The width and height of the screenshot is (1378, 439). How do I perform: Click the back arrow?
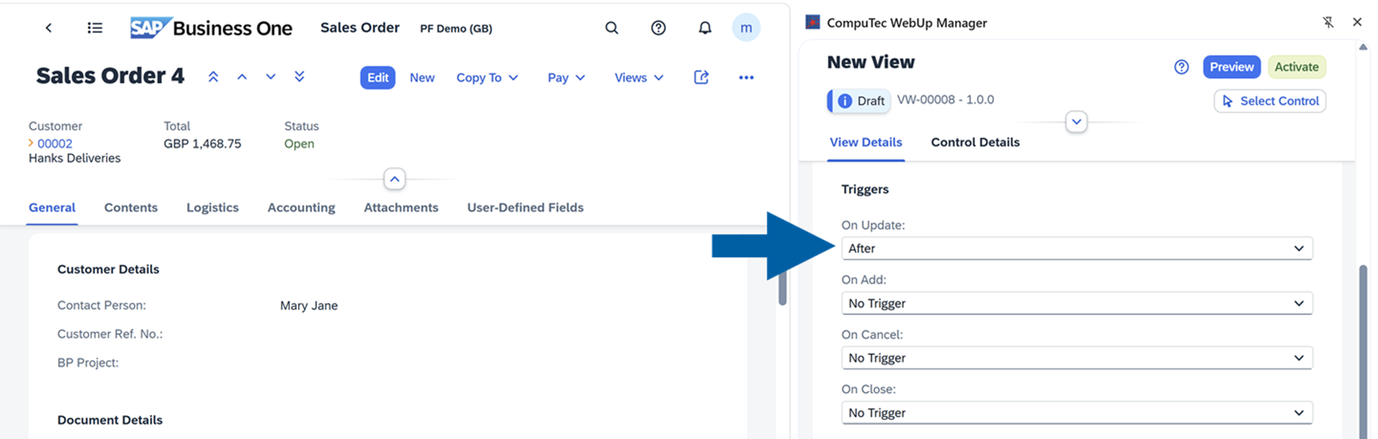pyautogui.click(x=49, y=28)
